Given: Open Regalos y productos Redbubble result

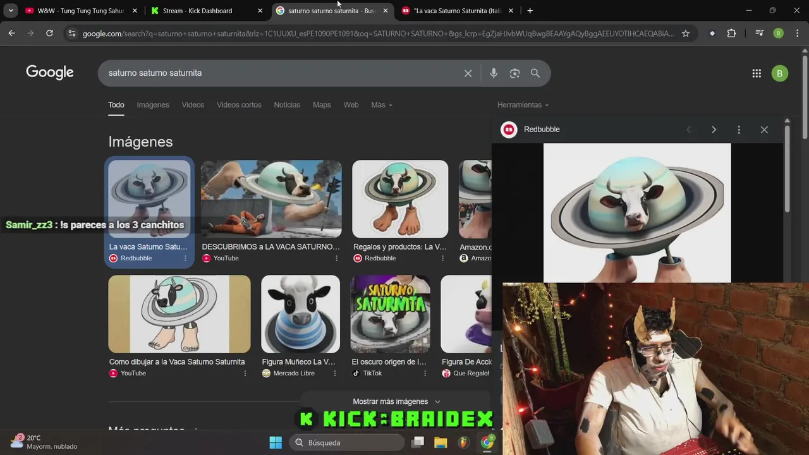Looking at the screenshot, I should 400,247.
